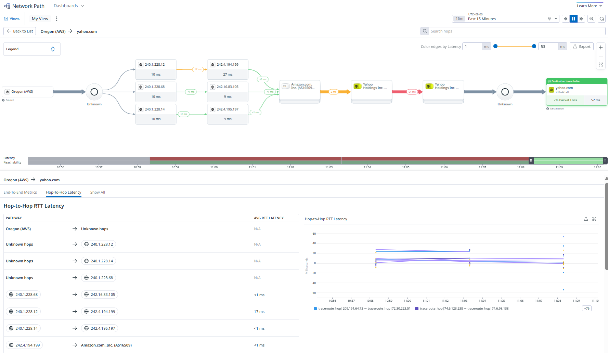Zoom in on the network path map
The image size is (608, 353).
click(x=600, y=47)
